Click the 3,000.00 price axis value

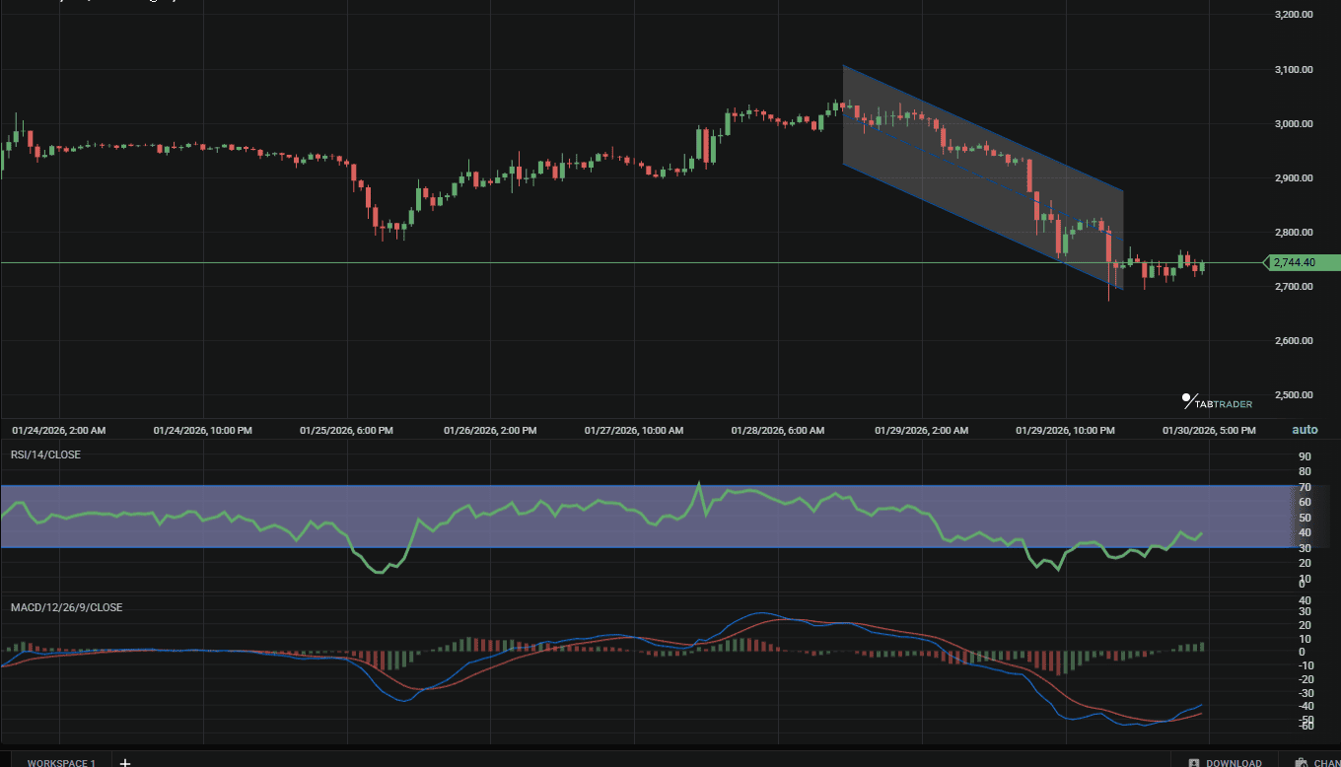click(x=1295, y=123)
